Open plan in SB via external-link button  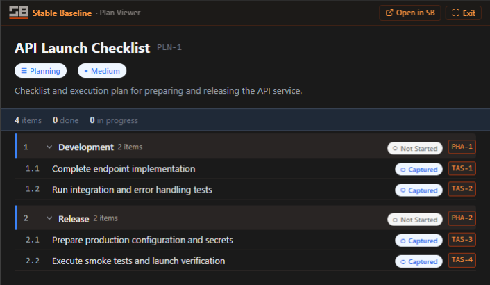pos(409,13)
